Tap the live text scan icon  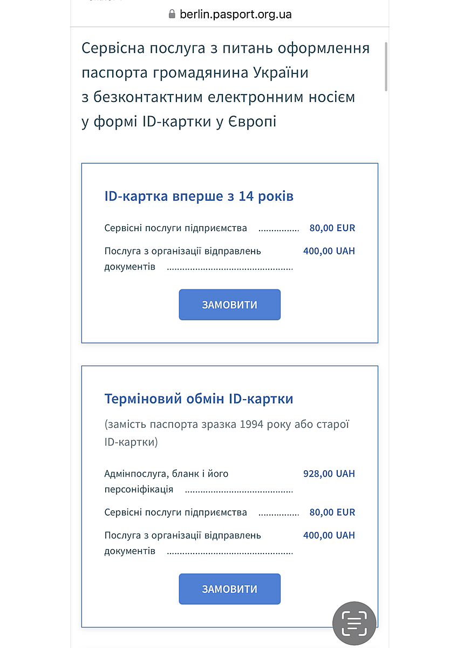[354, 624]
